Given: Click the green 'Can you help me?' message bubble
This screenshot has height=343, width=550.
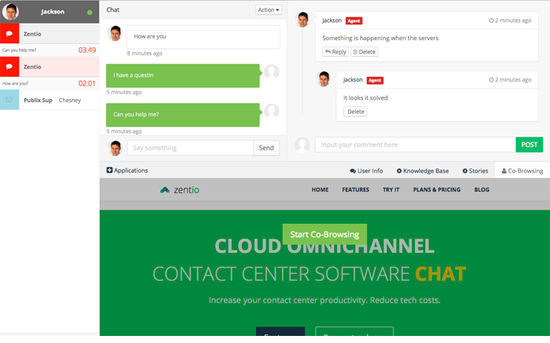Looking at the screenshot, I should coord(183,115).
